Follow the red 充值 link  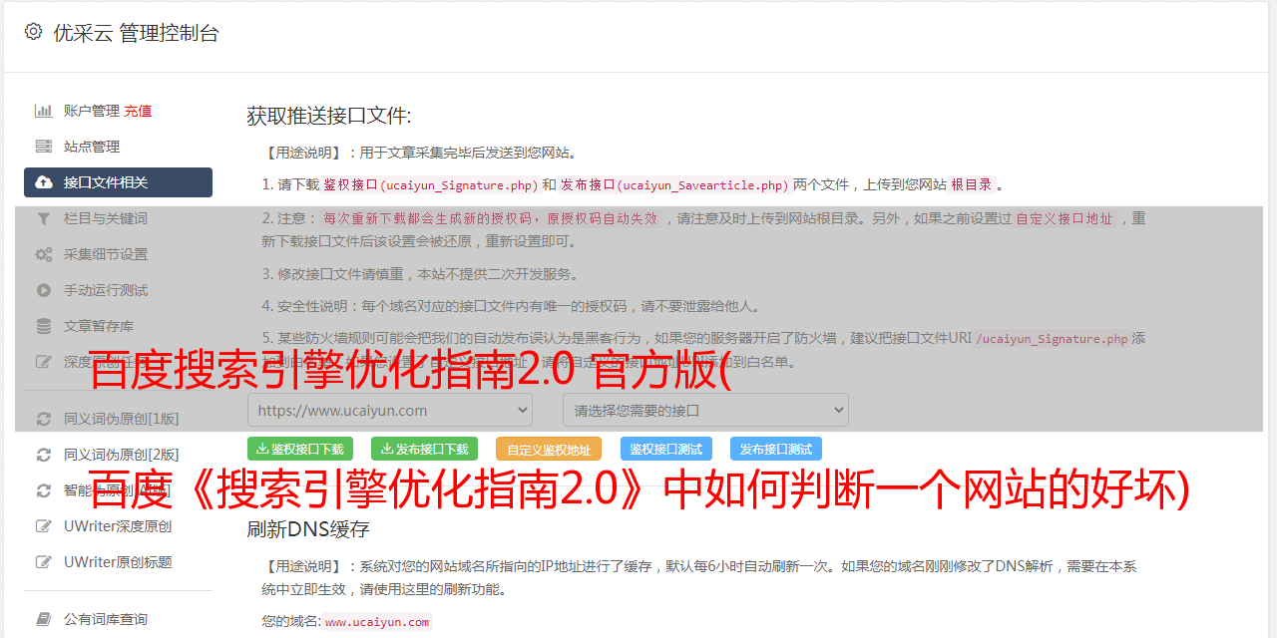[138, 111]
